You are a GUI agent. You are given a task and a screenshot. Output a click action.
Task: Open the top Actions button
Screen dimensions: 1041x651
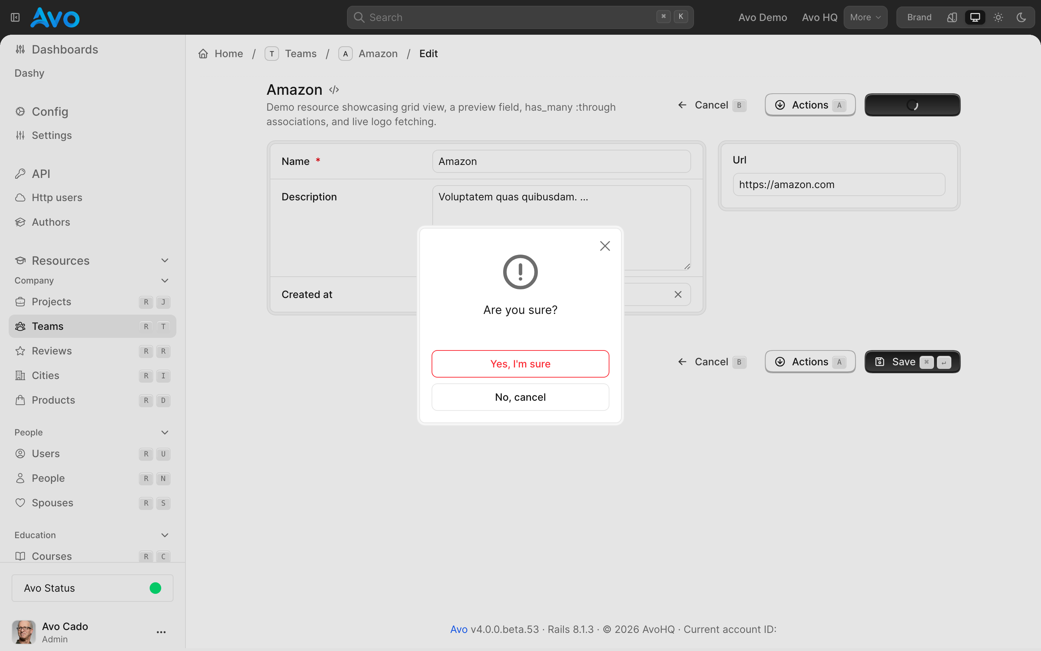[810, 105]
